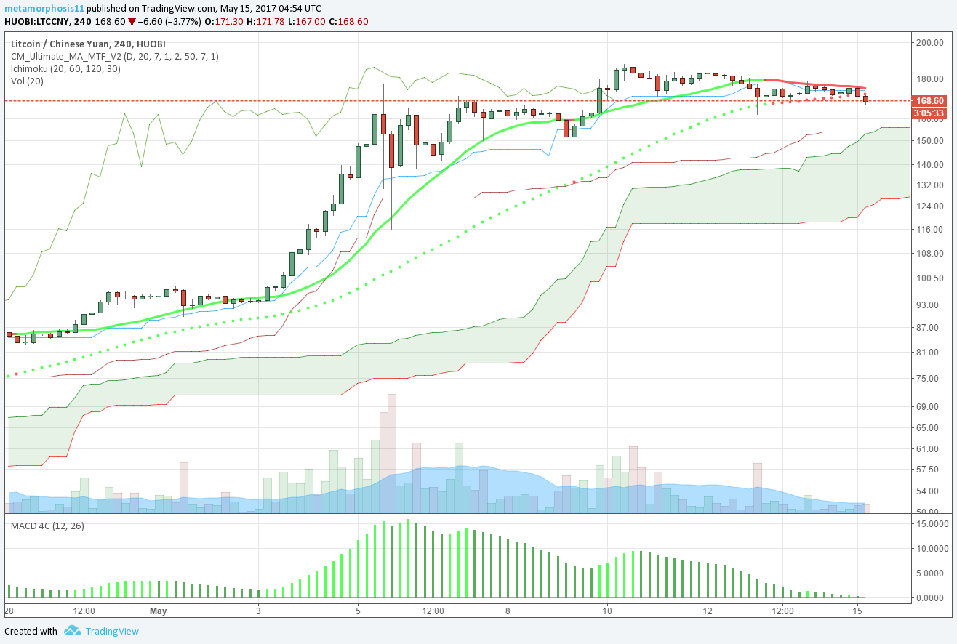Click the 8 date label on time axis
The width and height of the screenshot is (957, 644).
point(508,611)
